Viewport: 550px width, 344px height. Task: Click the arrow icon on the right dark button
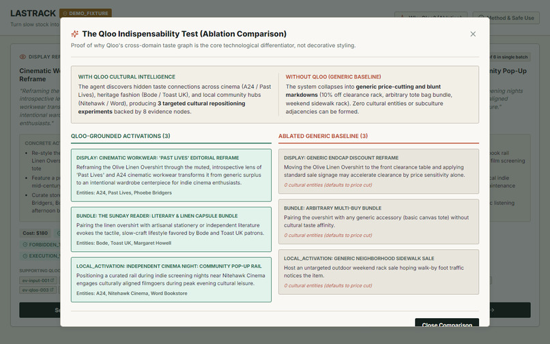[492, 310]
